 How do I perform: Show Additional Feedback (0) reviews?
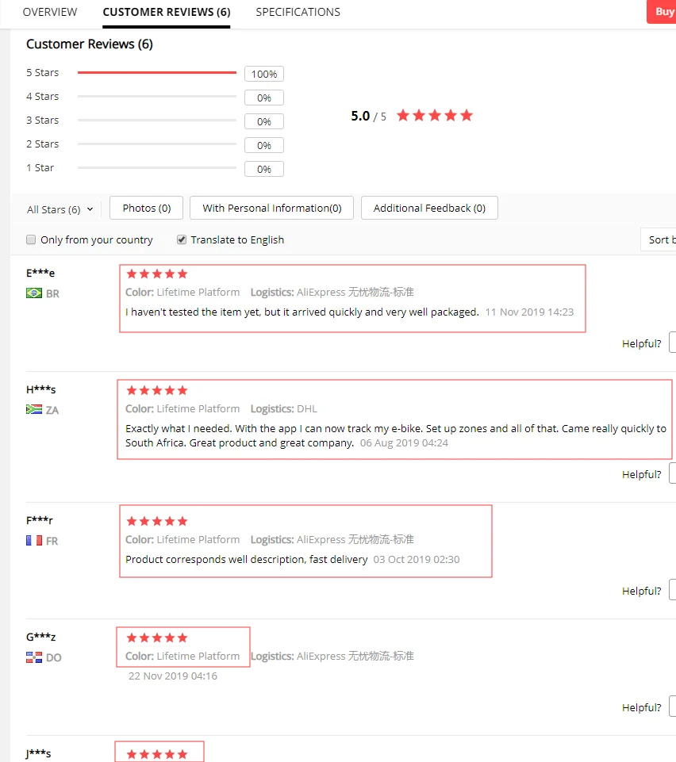tap(429, 208)
